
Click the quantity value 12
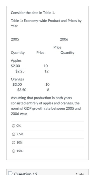point(46,71)
